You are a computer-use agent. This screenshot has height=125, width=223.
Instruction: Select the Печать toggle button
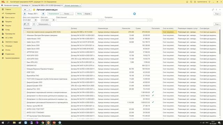pos(67,14)
